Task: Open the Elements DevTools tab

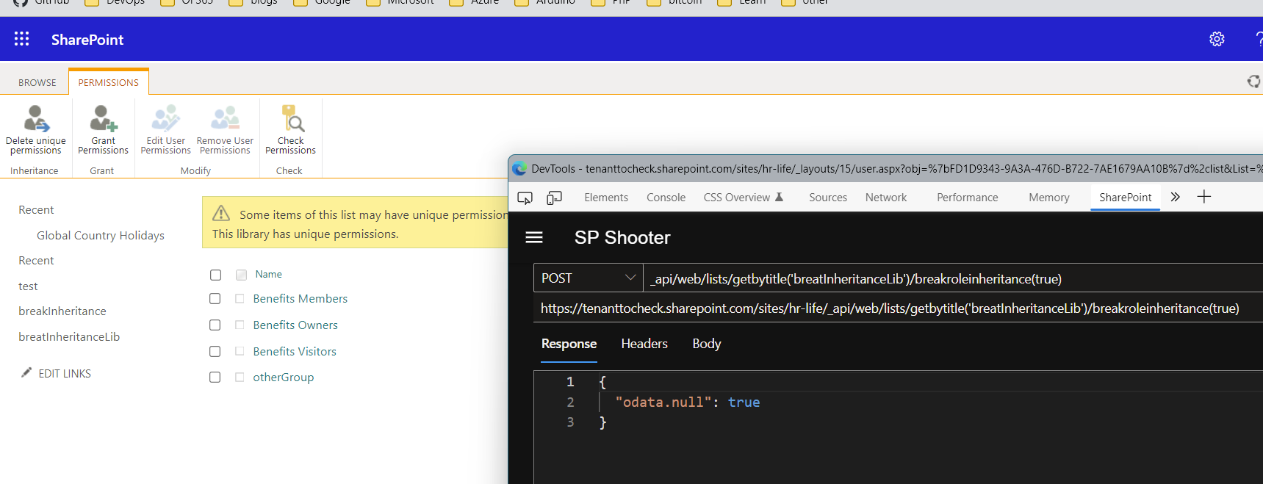Action: 606,198
